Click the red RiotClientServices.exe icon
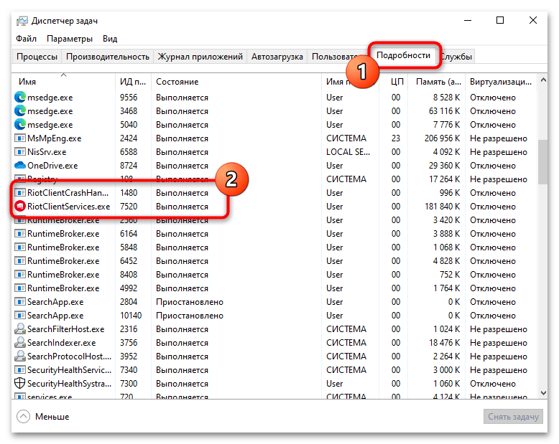This screenshot has height=444, width=559. pyautogui.click(x=20, y=207)
